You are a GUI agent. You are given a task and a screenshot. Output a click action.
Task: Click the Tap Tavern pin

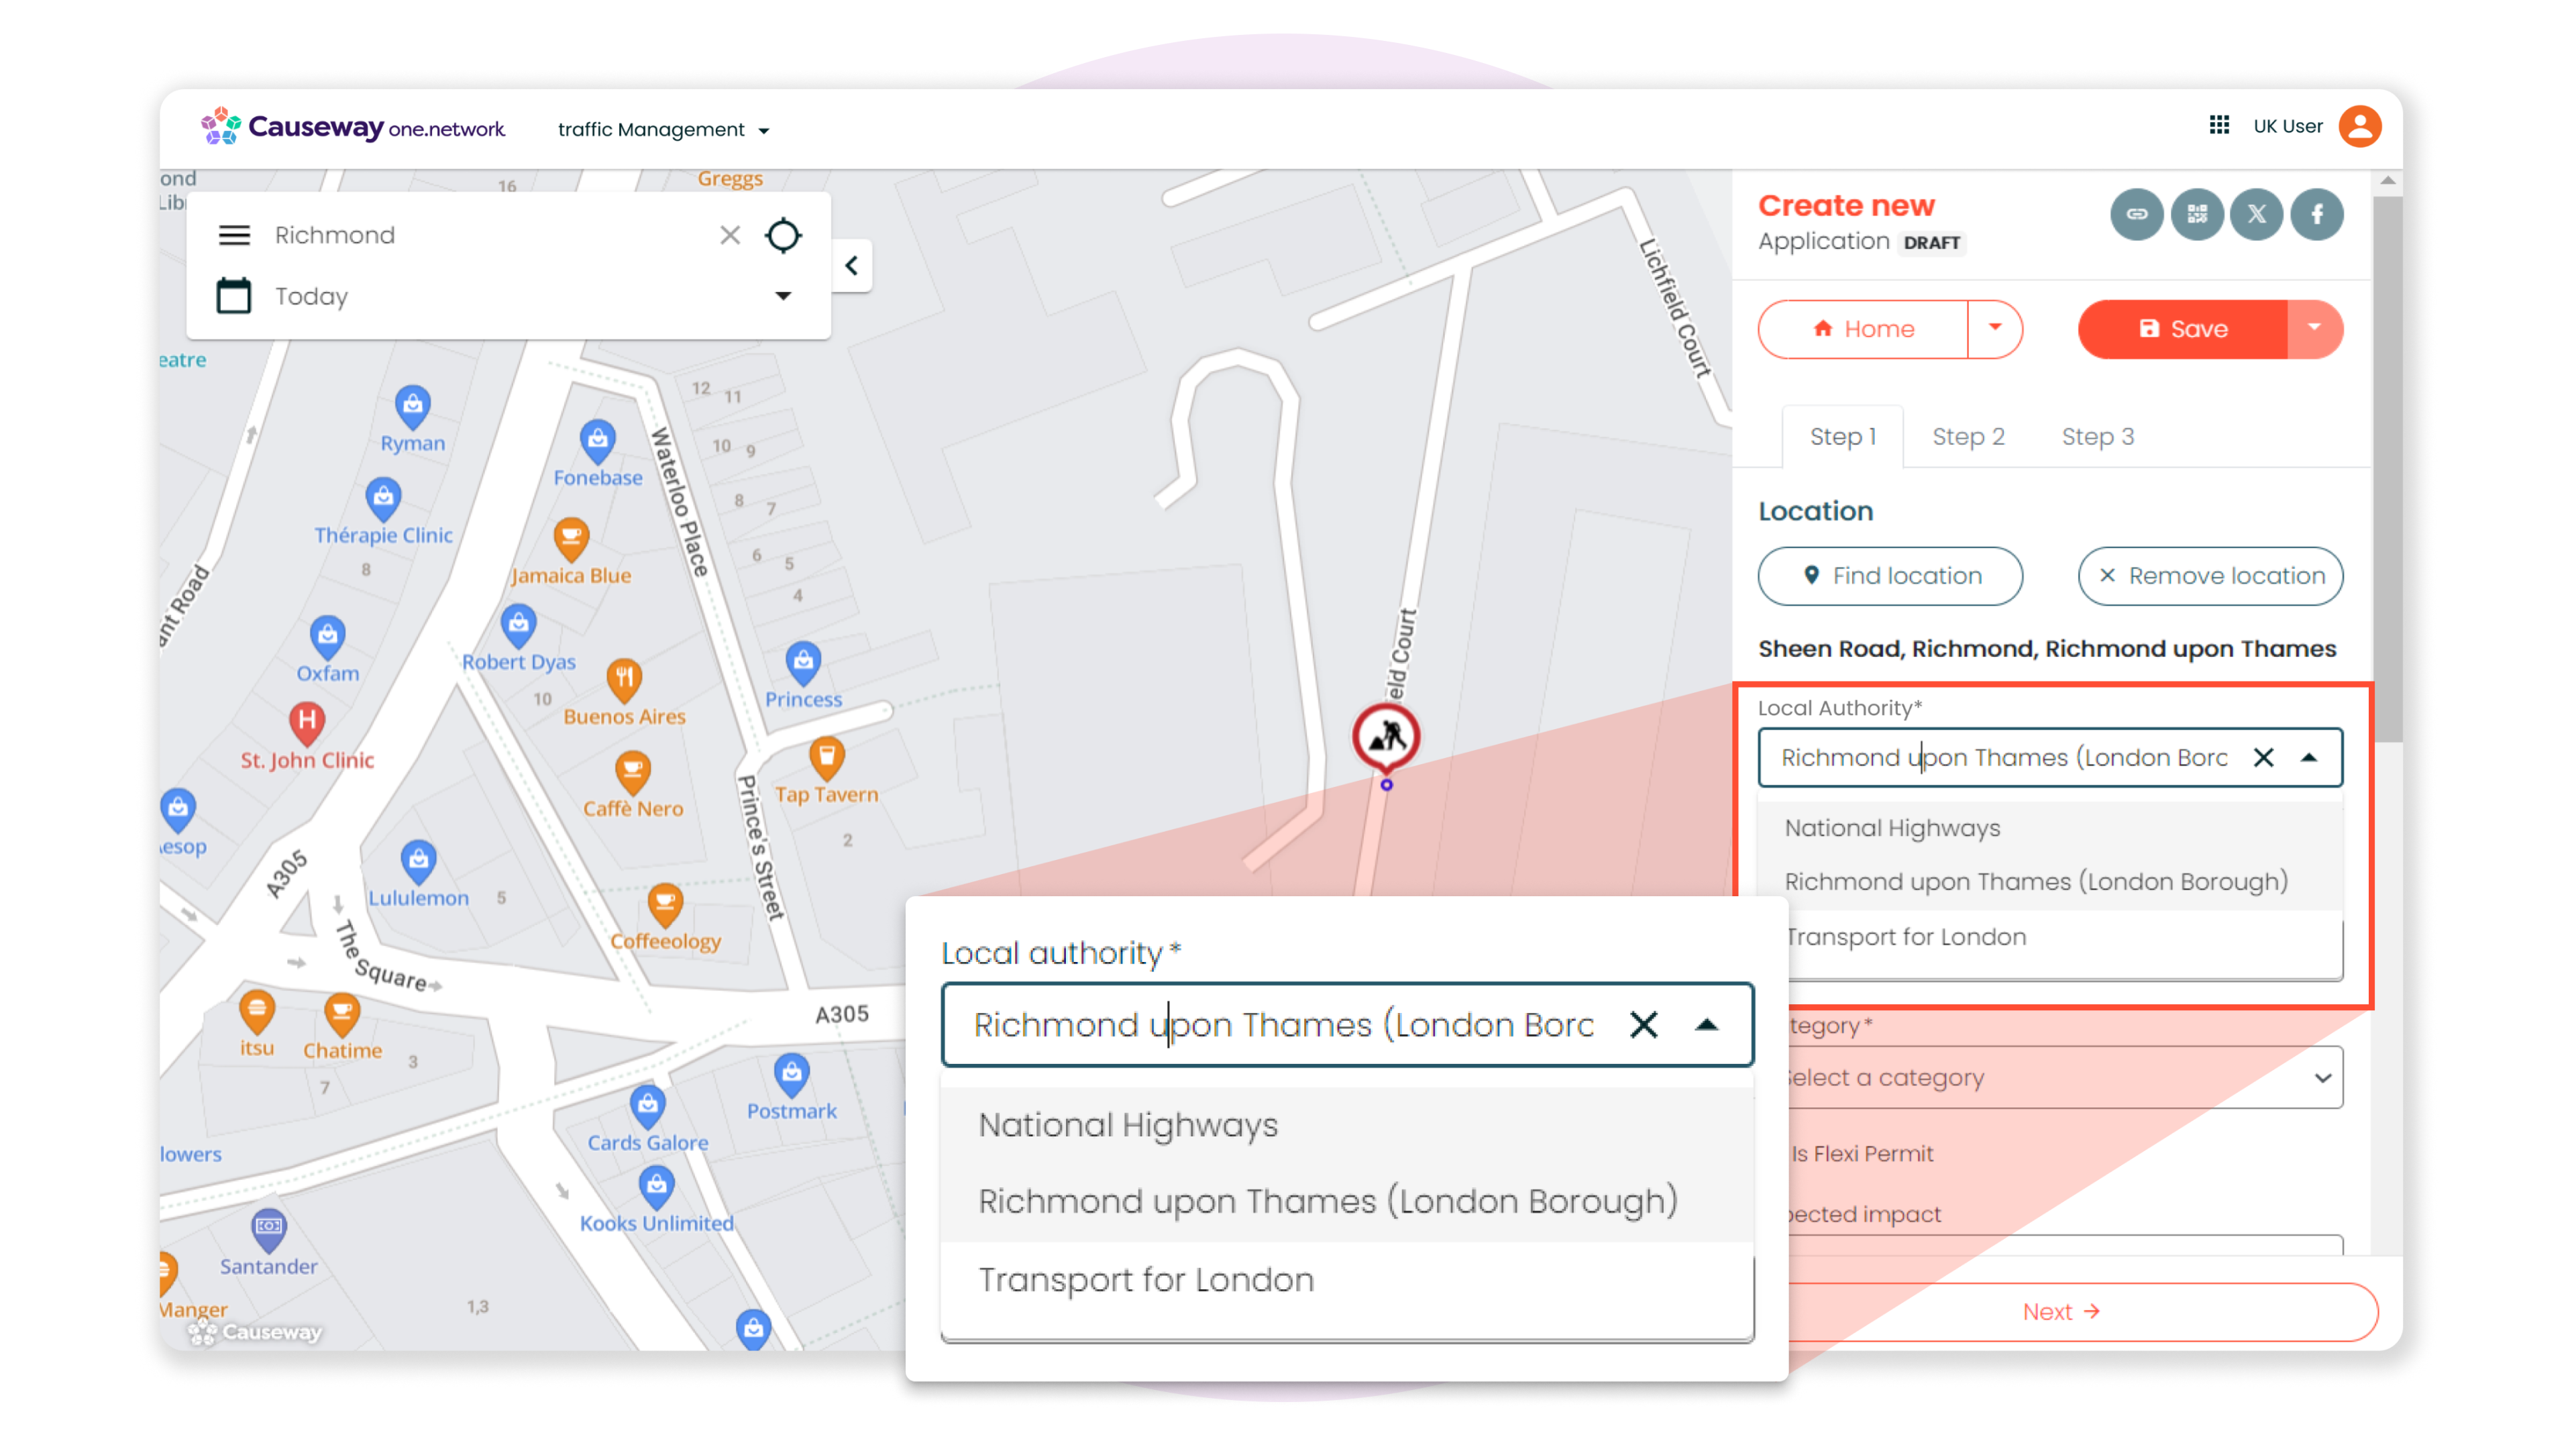tap(826, 757)
